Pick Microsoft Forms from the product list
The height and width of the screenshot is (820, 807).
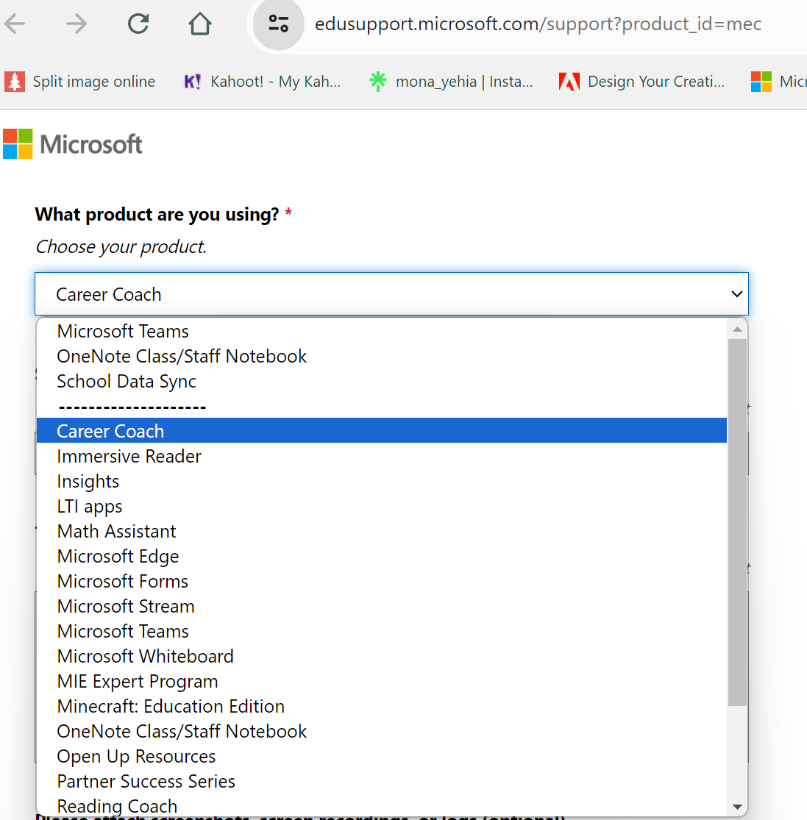382,581
